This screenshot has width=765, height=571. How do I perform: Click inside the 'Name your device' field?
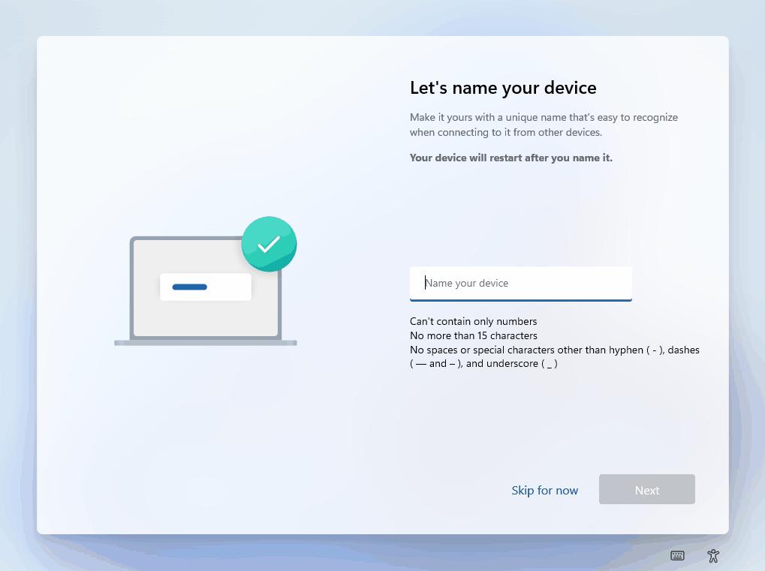coord(520,283)
